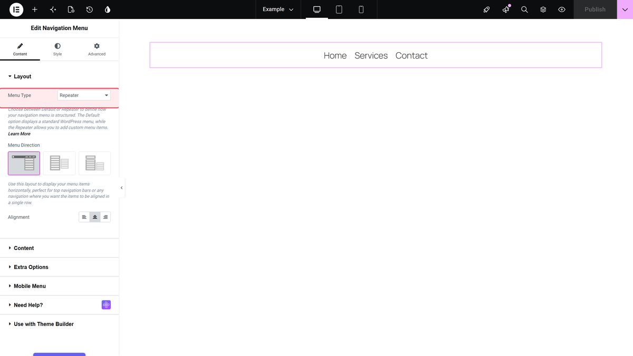Viewport: 633px width, 356px height.
Task: Click the Alignment label
Action: click(x=18, y=217)
